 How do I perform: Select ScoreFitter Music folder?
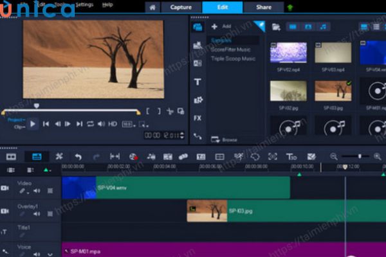(x=231, y=49)
